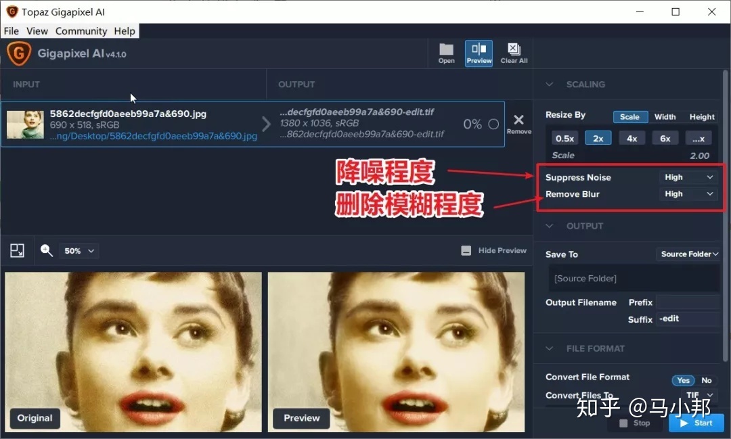Screen dimensions: 731x439
Task: Select Resize By Height
Action: 702,117
